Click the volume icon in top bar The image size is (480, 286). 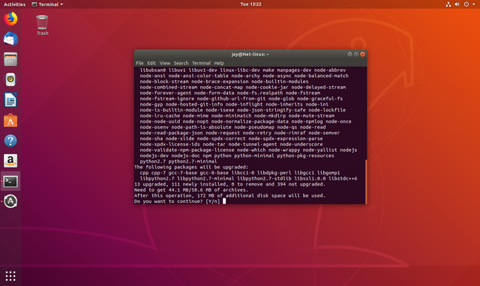pyautogui.click(x=457, y=4)
